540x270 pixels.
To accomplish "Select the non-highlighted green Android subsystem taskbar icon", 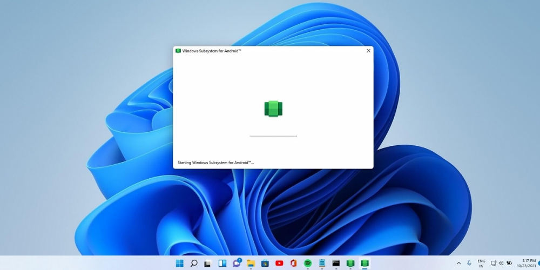I will (350, 264).
